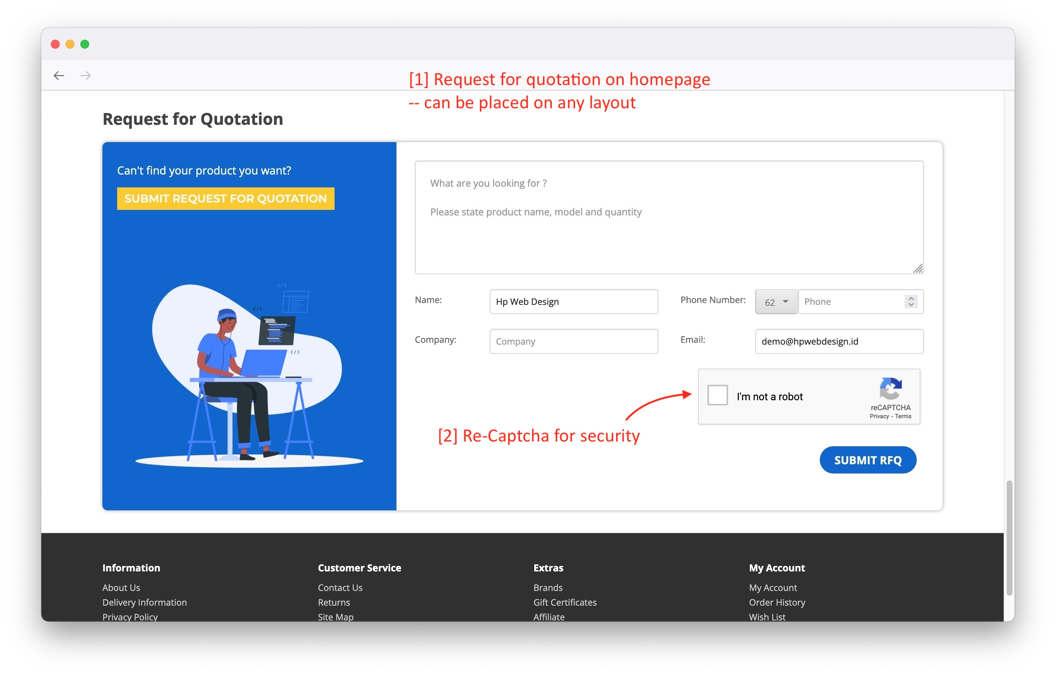Image resolution: width=1056 pixels, height=676 pixels.
Task: Click the Information footer heading
Action: (x=131, y=568)
